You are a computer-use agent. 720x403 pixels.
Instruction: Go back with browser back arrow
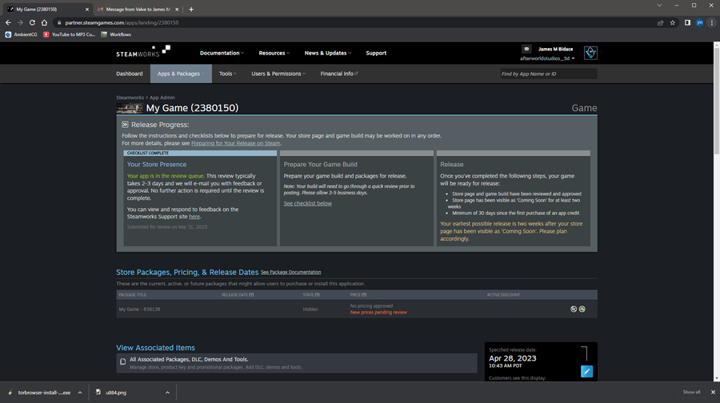point(8,22)
